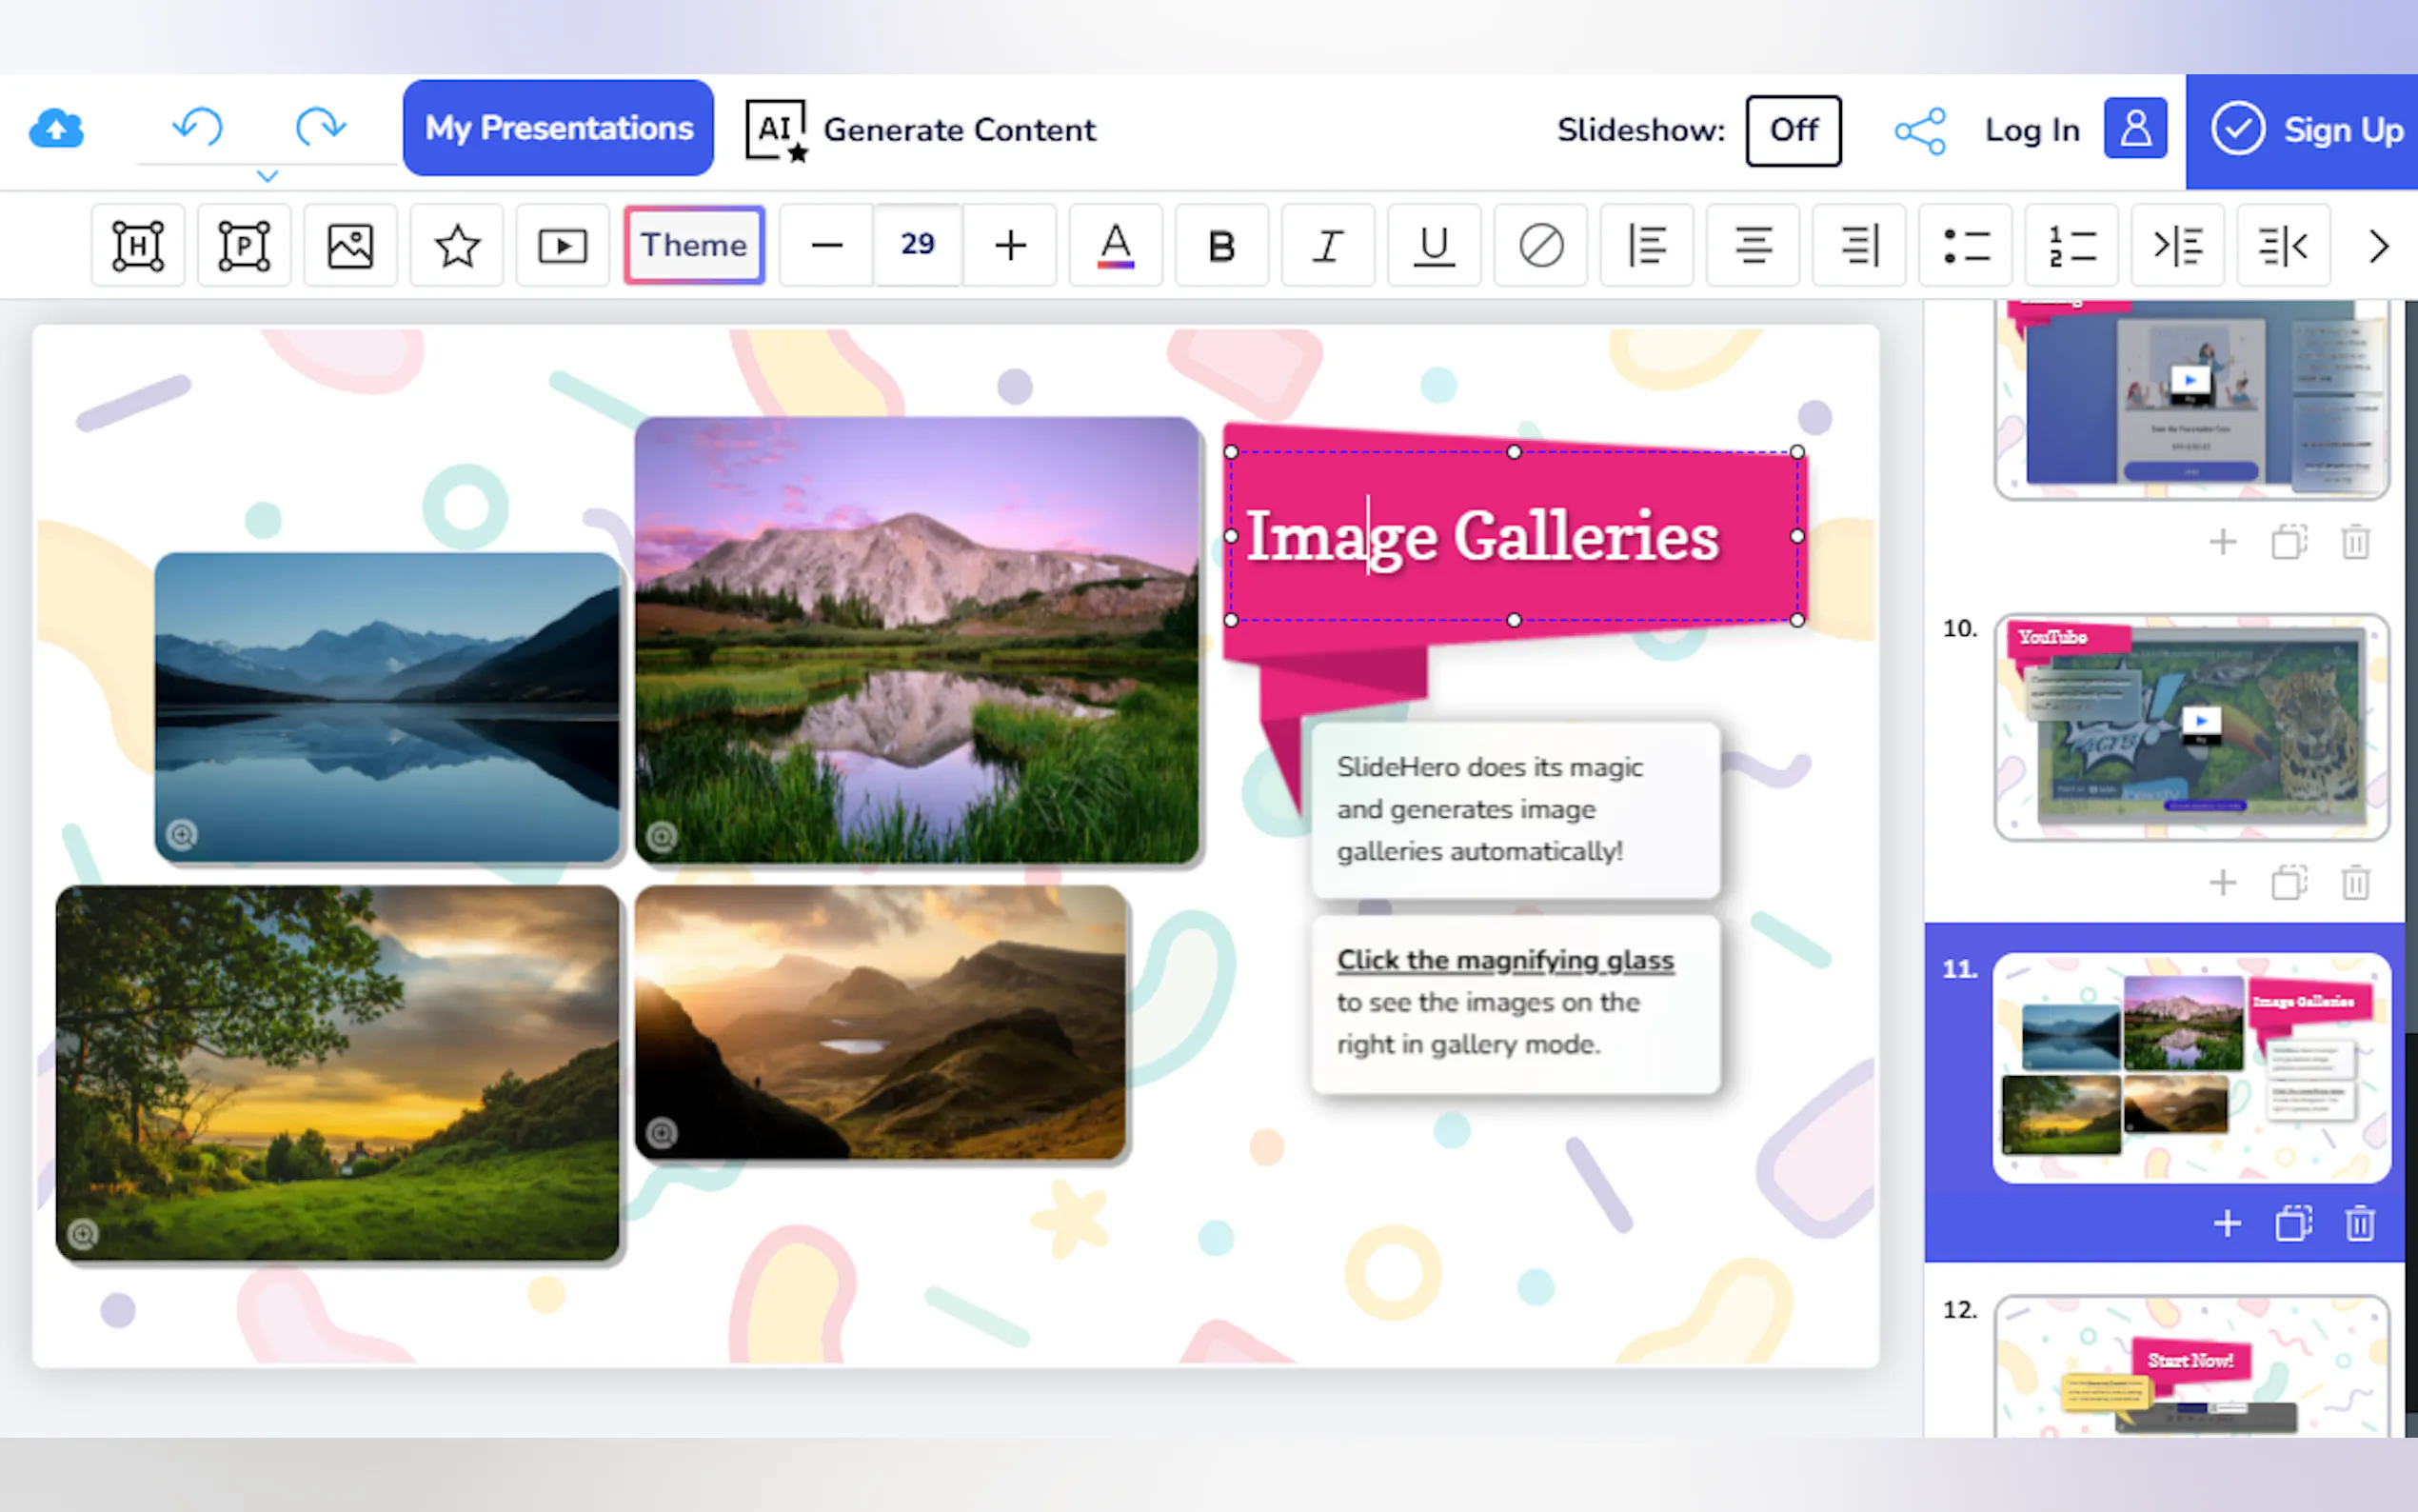Toggle underline formatting
The image size is (2418, 1512).
(1434, 246)
